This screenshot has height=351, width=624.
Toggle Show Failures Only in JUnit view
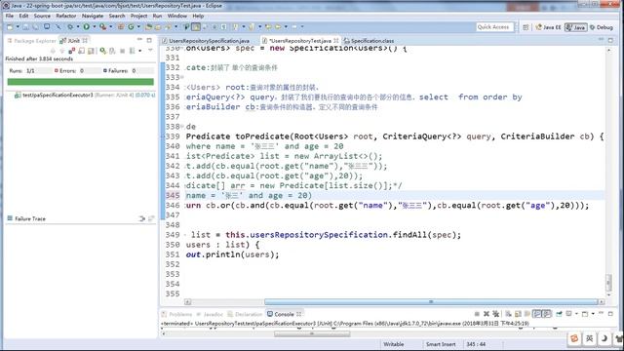coord(72,51)
